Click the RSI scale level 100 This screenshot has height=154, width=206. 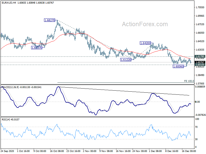197,119
